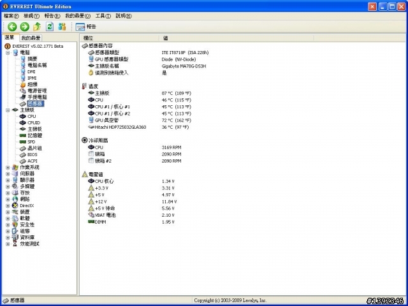Select 超頻 in the tree

point(33,85)
